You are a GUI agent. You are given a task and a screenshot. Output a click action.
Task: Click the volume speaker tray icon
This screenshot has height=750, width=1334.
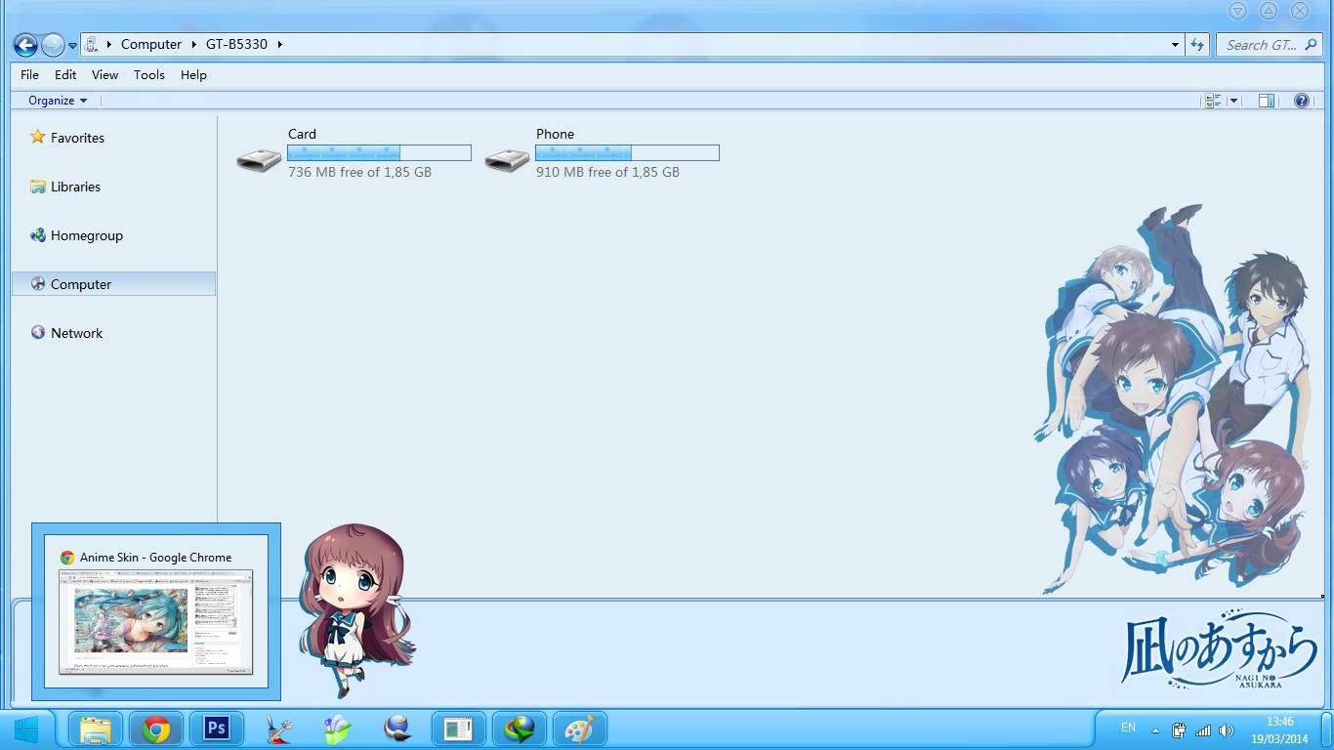[x=1226, y=730]
